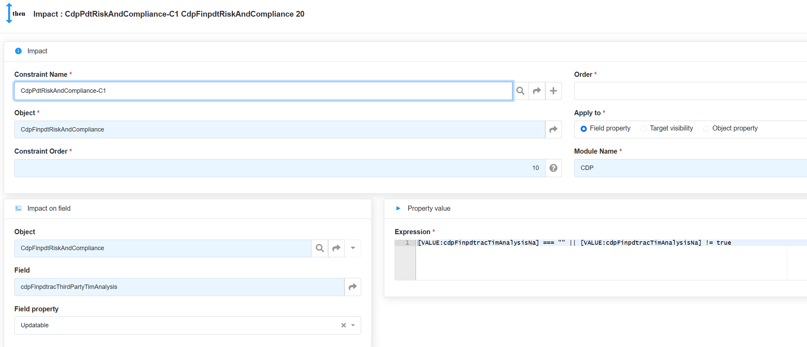Open the Field property Updatable dropdown
Image resolution: width=807 pixels, height=347 pixels.
[353, 325]
